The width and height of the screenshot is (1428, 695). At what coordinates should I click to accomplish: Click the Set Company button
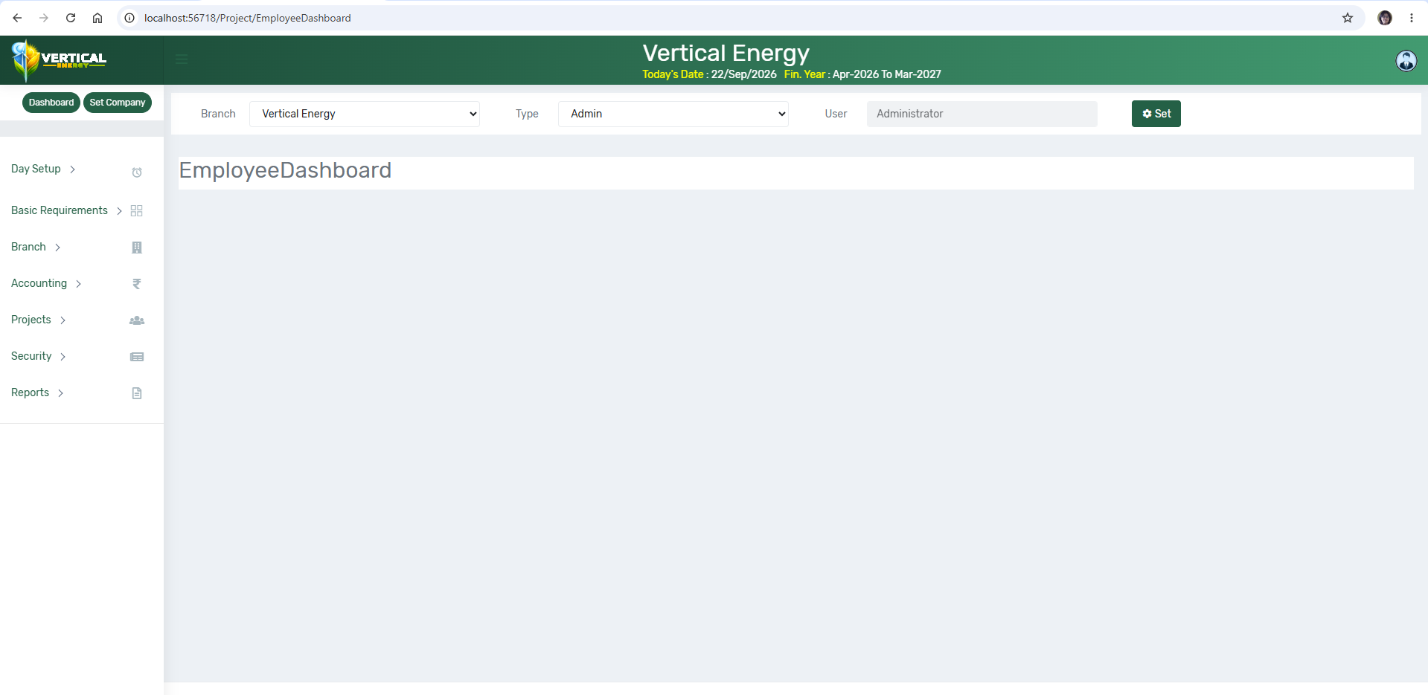coord(118,103)
